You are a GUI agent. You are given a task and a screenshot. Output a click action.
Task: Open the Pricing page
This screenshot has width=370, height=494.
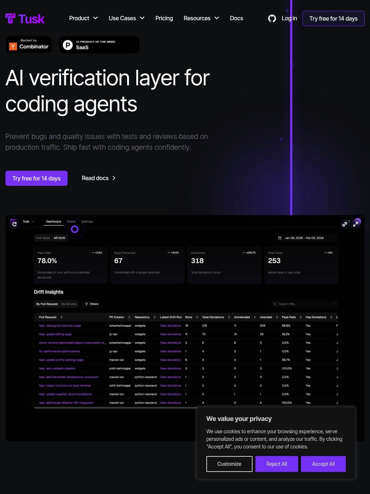coord(164,18)
